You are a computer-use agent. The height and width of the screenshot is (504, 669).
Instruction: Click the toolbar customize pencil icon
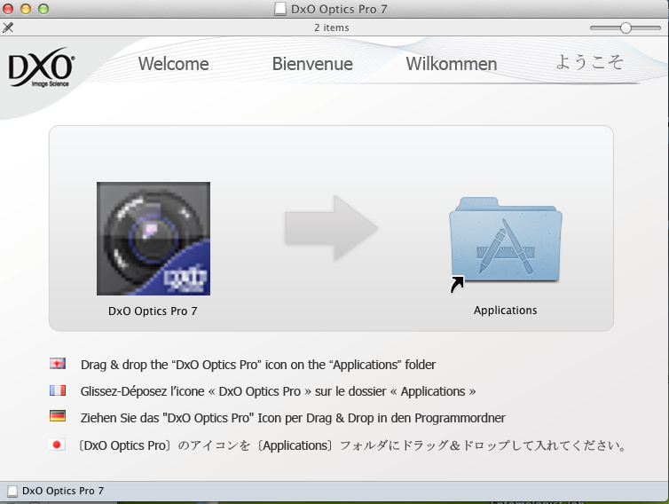coord(8,28)
